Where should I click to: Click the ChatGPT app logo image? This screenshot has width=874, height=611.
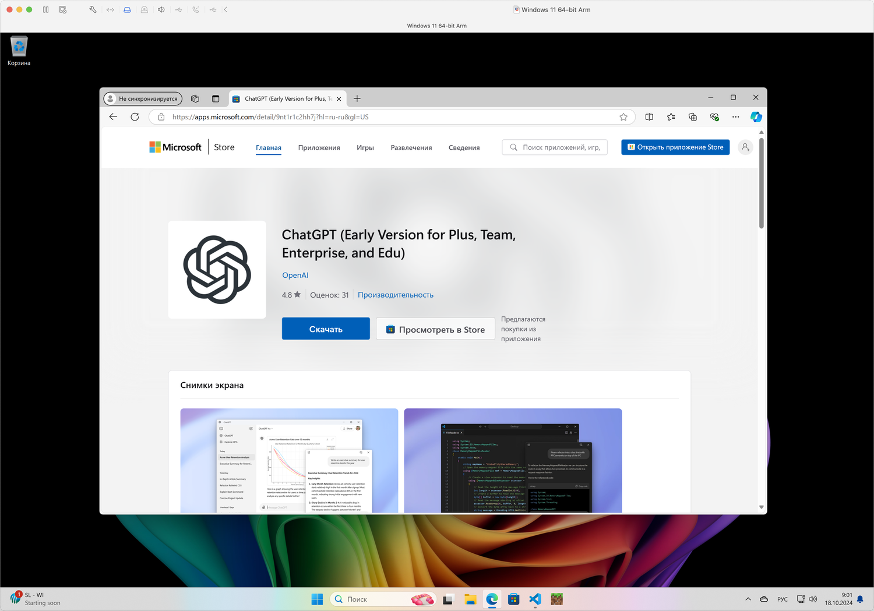click(217, 270)
